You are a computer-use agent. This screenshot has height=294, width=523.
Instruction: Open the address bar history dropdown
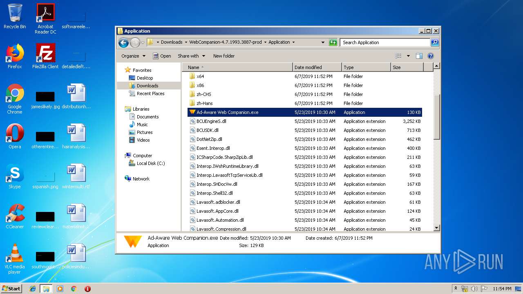point(323,42)
